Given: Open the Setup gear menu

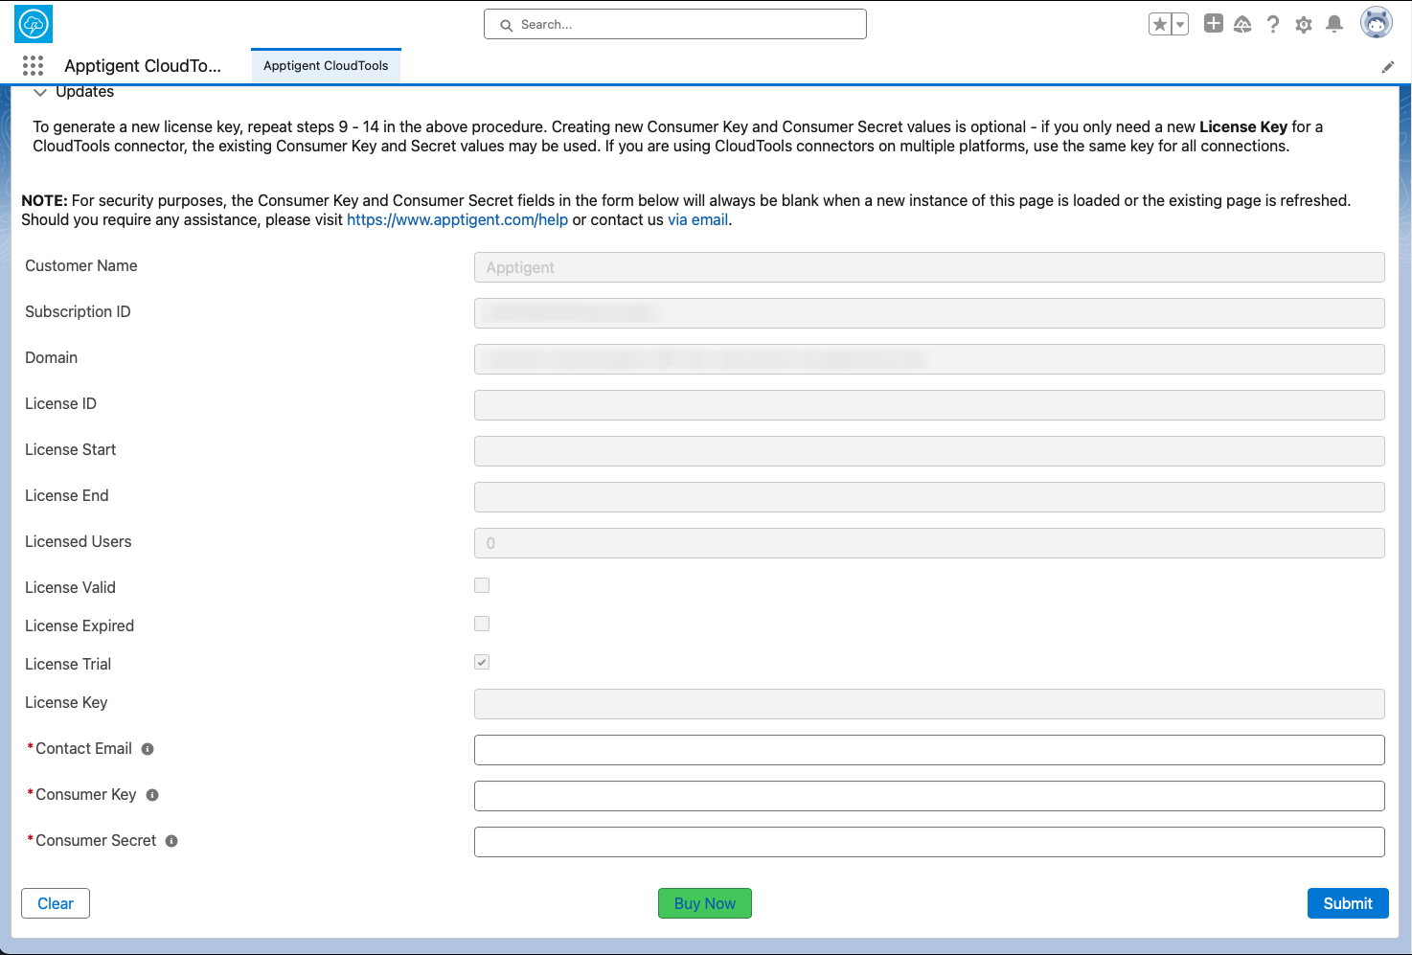Looking at the screenshot, I should pos(1303,25).
